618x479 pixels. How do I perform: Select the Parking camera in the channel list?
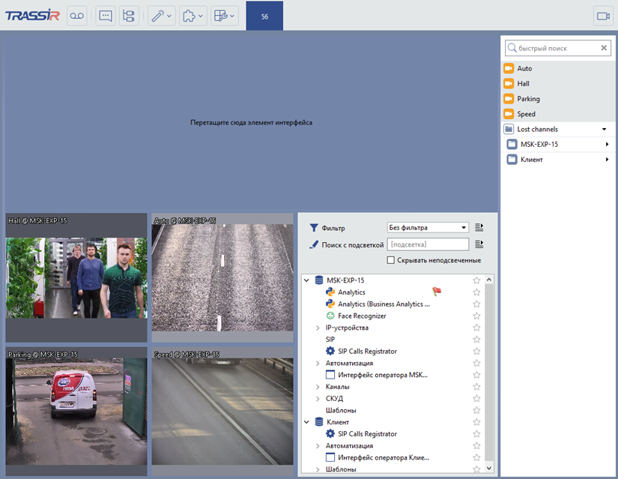tap(528, 99)
